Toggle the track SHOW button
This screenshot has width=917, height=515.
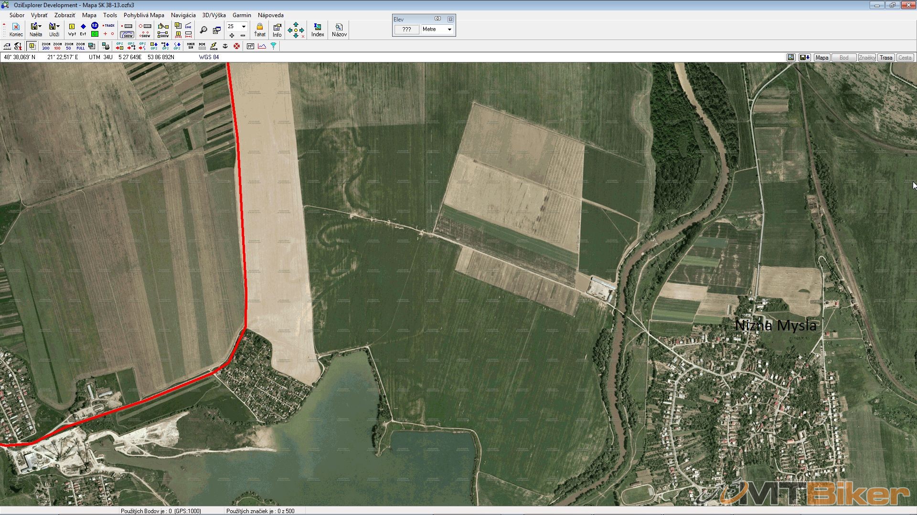127,35
